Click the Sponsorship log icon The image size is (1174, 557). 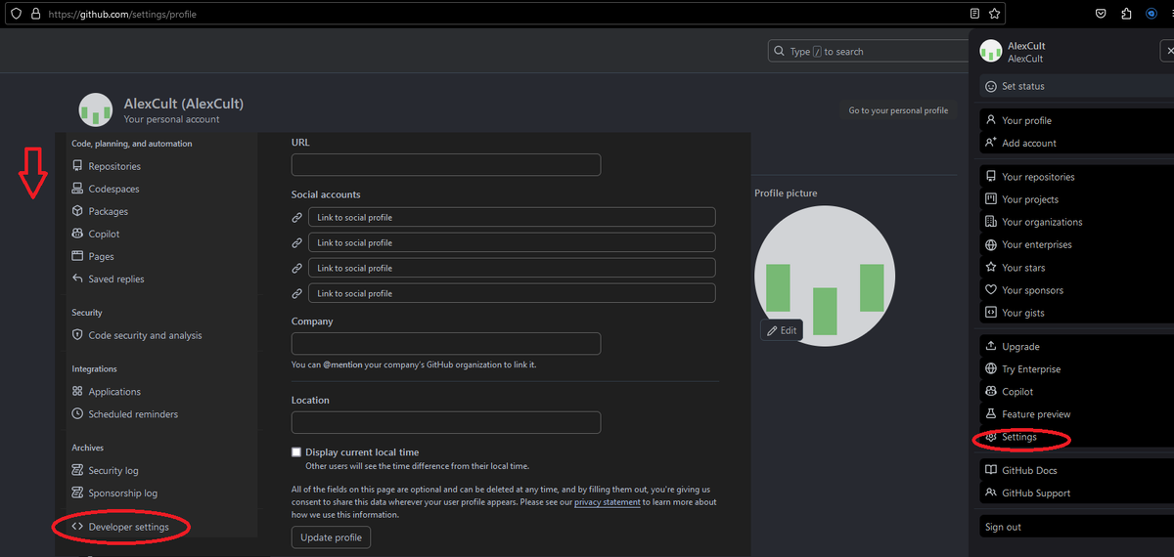[78, 493]
